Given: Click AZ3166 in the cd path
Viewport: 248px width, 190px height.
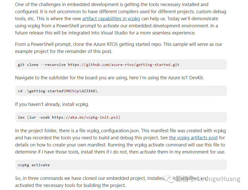Looking at the screenshot, I should 88,91.
